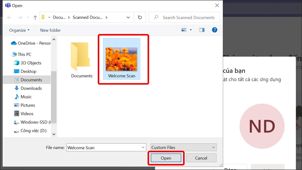
Task: Open the Custom Files type dropdown
Action: (x=183, y=147)
